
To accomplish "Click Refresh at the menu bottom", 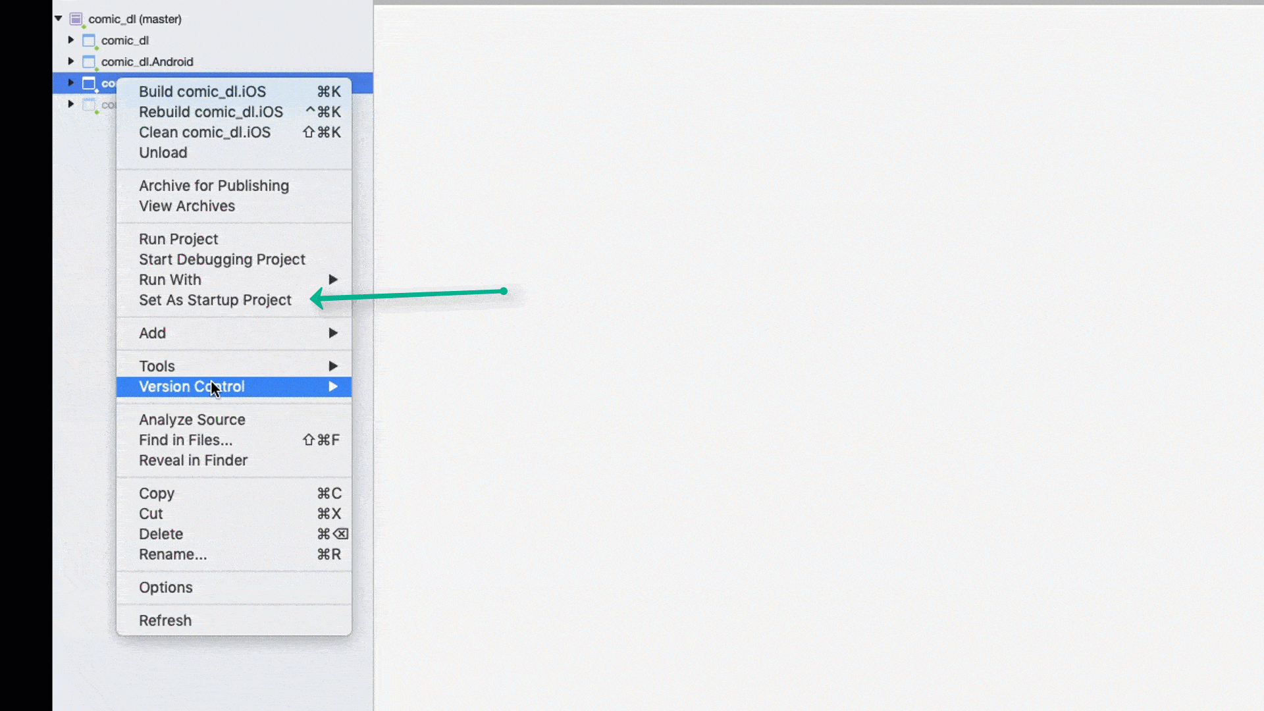I will 165,620.
